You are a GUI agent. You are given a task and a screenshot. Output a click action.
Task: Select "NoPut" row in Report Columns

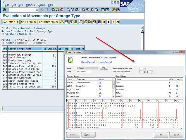click(149, 93)
